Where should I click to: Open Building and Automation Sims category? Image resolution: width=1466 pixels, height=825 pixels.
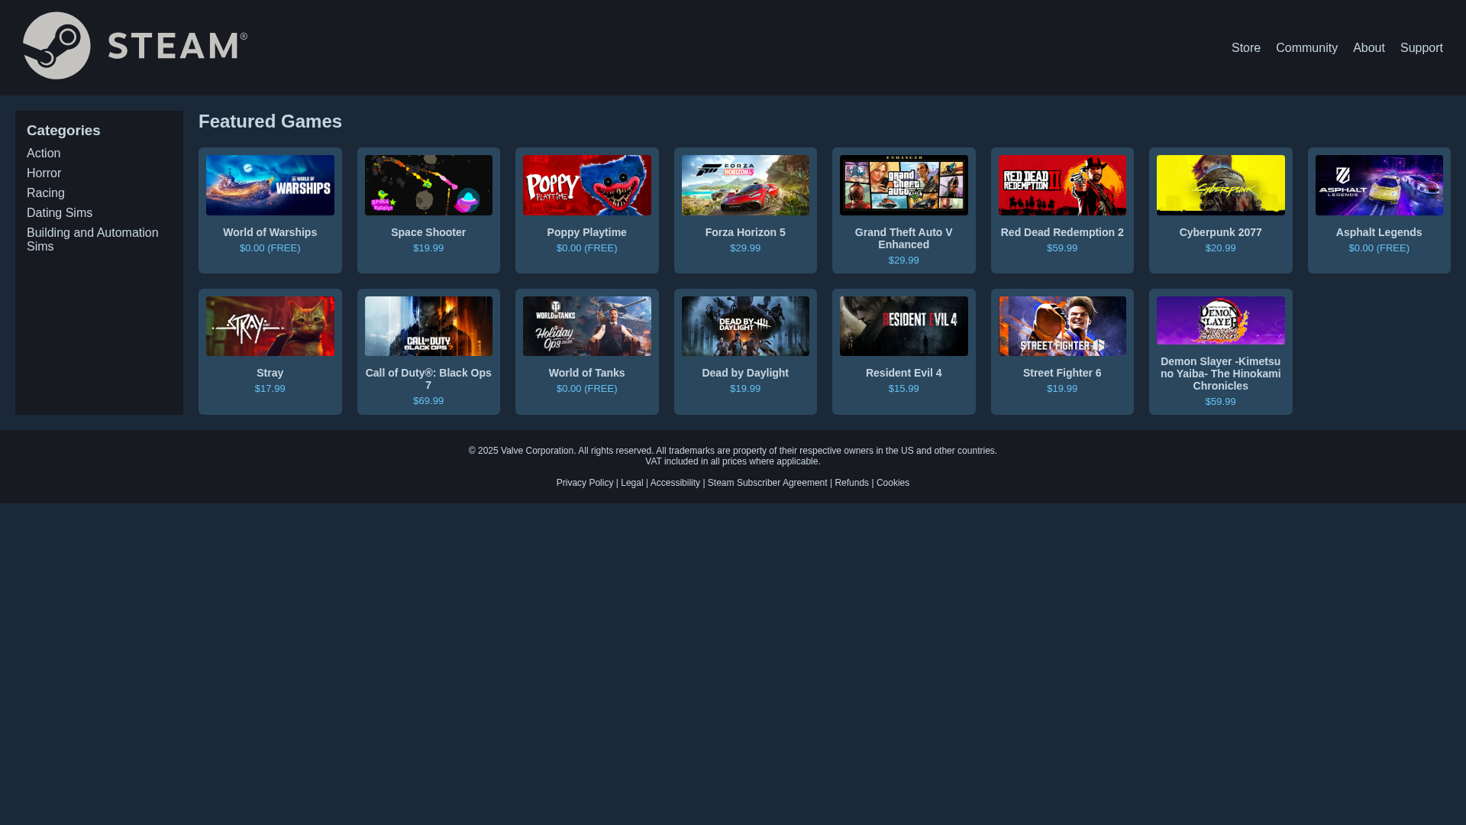pos(92,240)
